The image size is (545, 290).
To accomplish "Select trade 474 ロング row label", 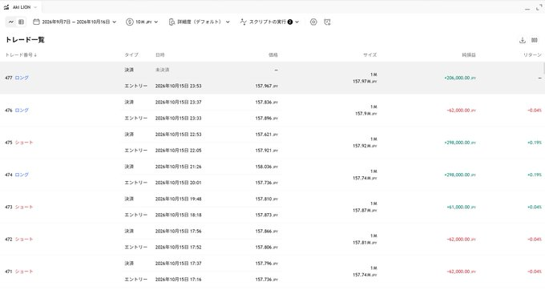I will (x=17, y=175).
